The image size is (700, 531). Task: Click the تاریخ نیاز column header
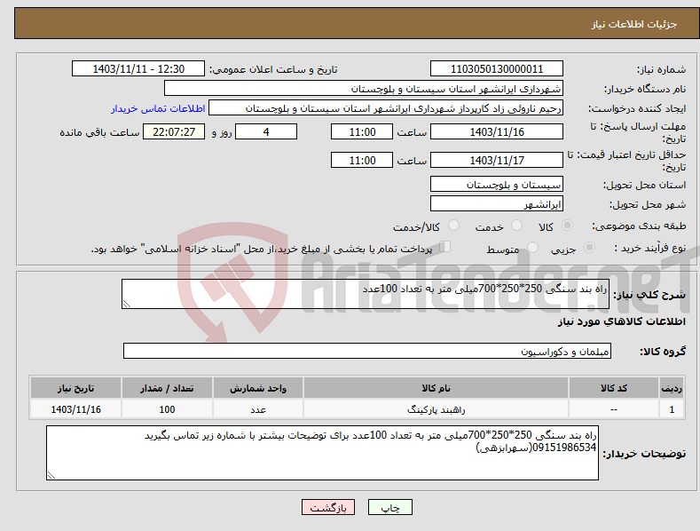tap(76, 388)
